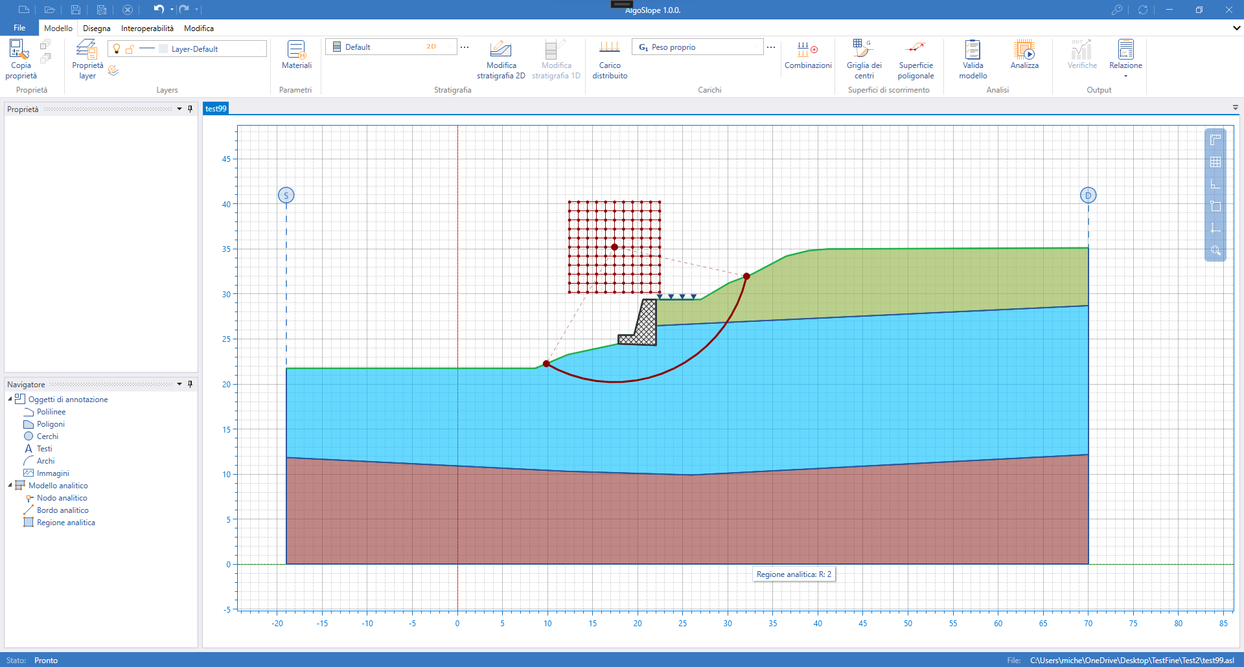This screenshot has height=667, width=1244.
Task: Open the Navigatore panel options dropdown
Action: tap(179, 384)
